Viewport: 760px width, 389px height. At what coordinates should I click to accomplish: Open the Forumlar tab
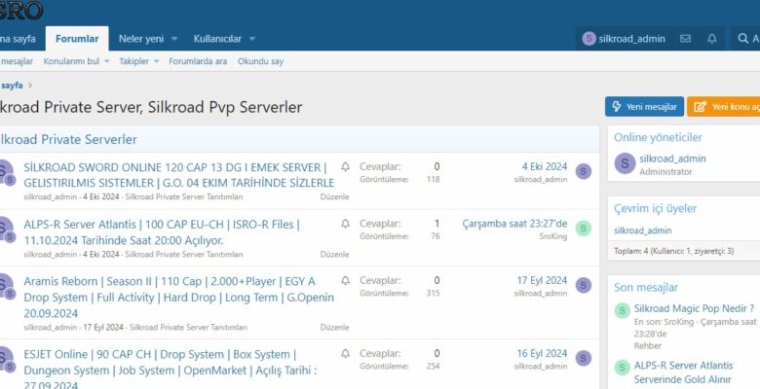click(x=77, y=39)
